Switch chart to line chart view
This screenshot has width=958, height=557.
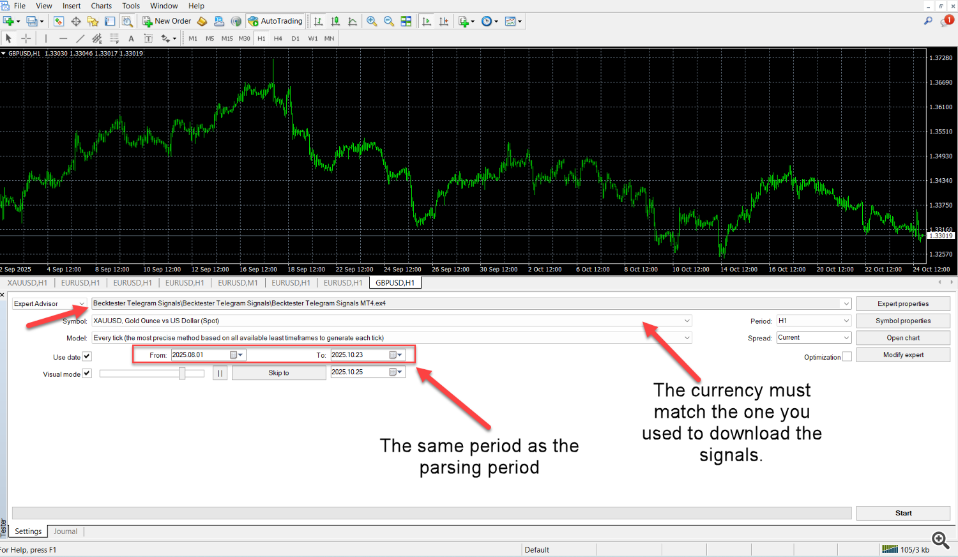click(x=353, y=21)
